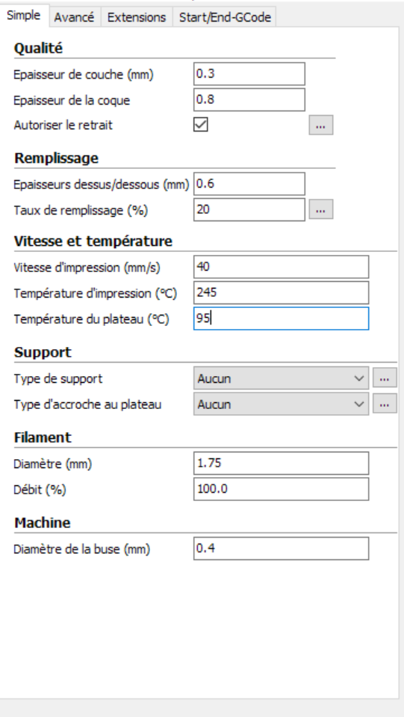Open platform adhesion settings ellipsis button
Image resolution: width=404 pixels, height=717 pixels.
point(385,404)
